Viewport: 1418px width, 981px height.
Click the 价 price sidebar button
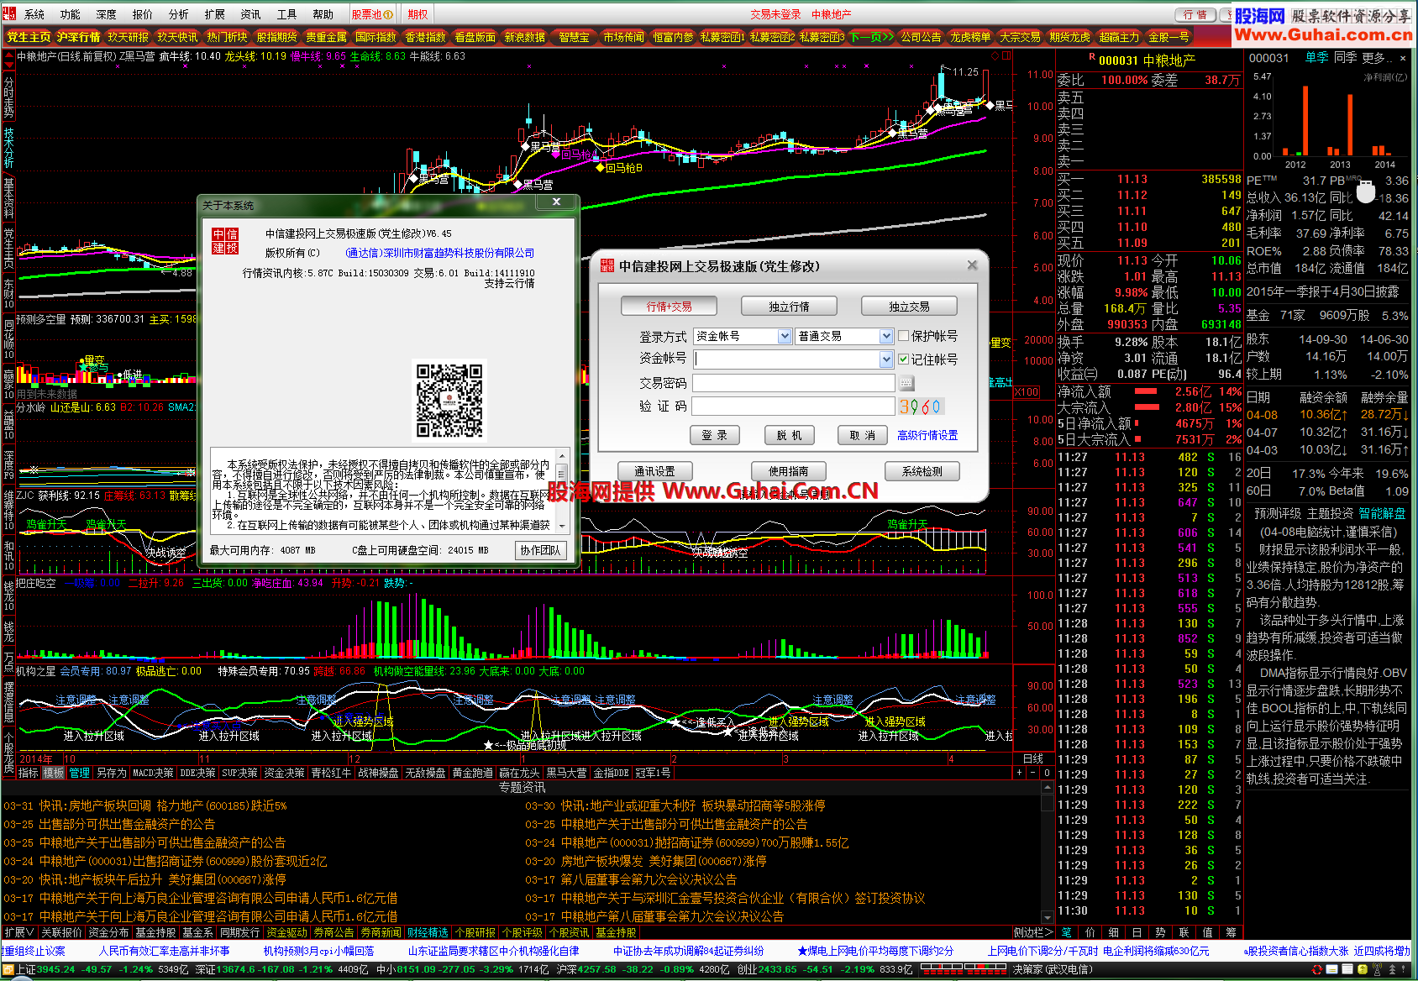(1090, 932)
